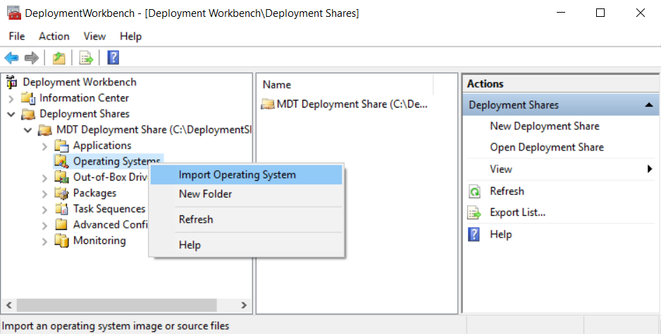Image resolution: width=661 pixels, height=334 pixels.
Task: Click the Deployment Shares folder icon in tree
Action: point(28,114)
